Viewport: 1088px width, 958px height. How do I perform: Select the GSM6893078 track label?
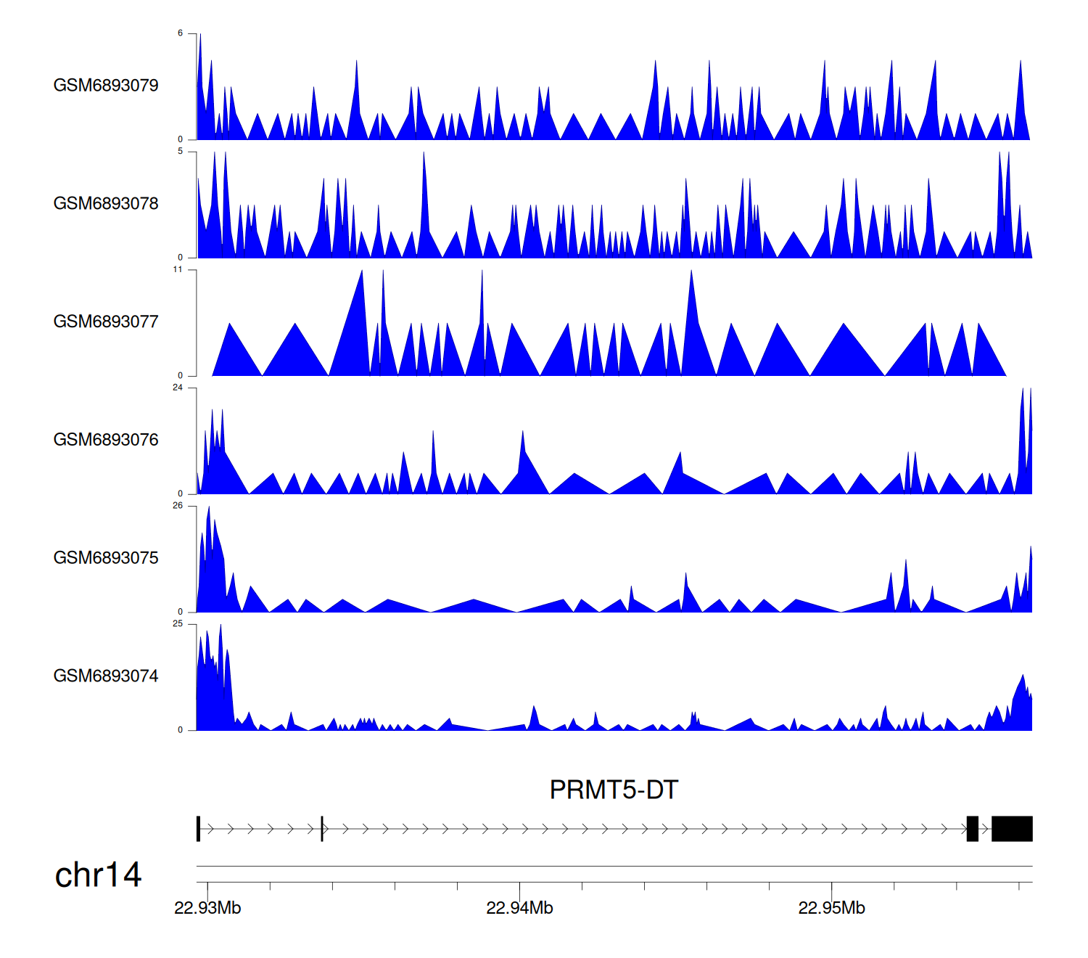click(x=106, y=204)
